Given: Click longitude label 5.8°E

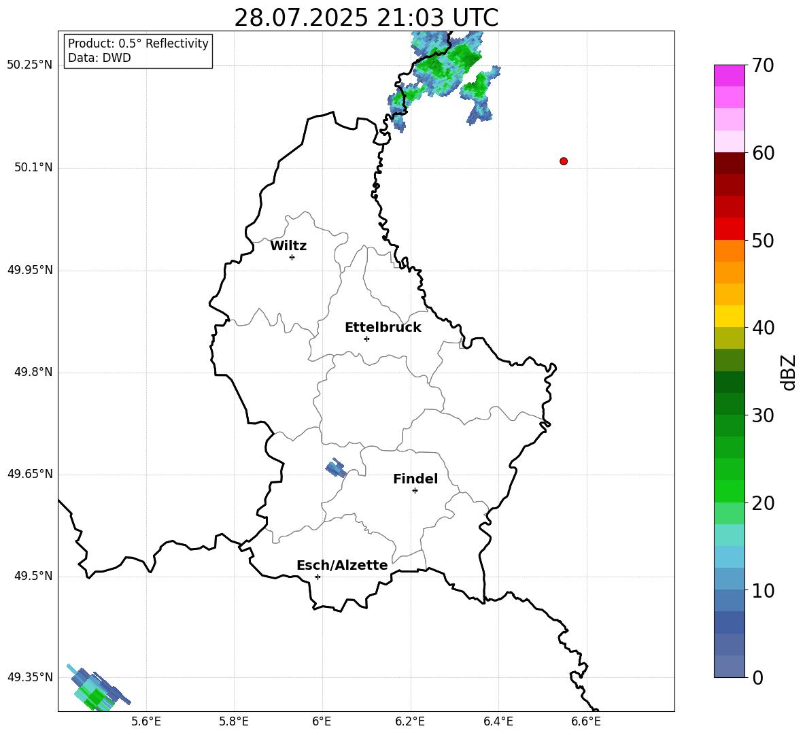Looking at the screenshot, I should (x=234, y=721).
